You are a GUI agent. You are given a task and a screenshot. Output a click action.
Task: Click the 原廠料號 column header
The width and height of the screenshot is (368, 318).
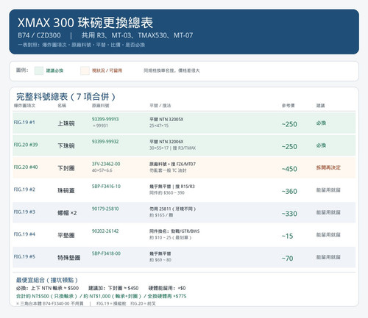pos(101,106)
